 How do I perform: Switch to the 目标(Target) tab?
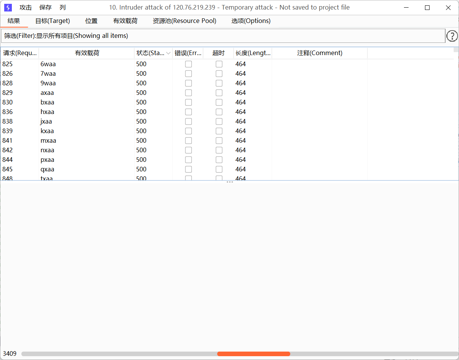pyautogui.click(x=53, y=21)
